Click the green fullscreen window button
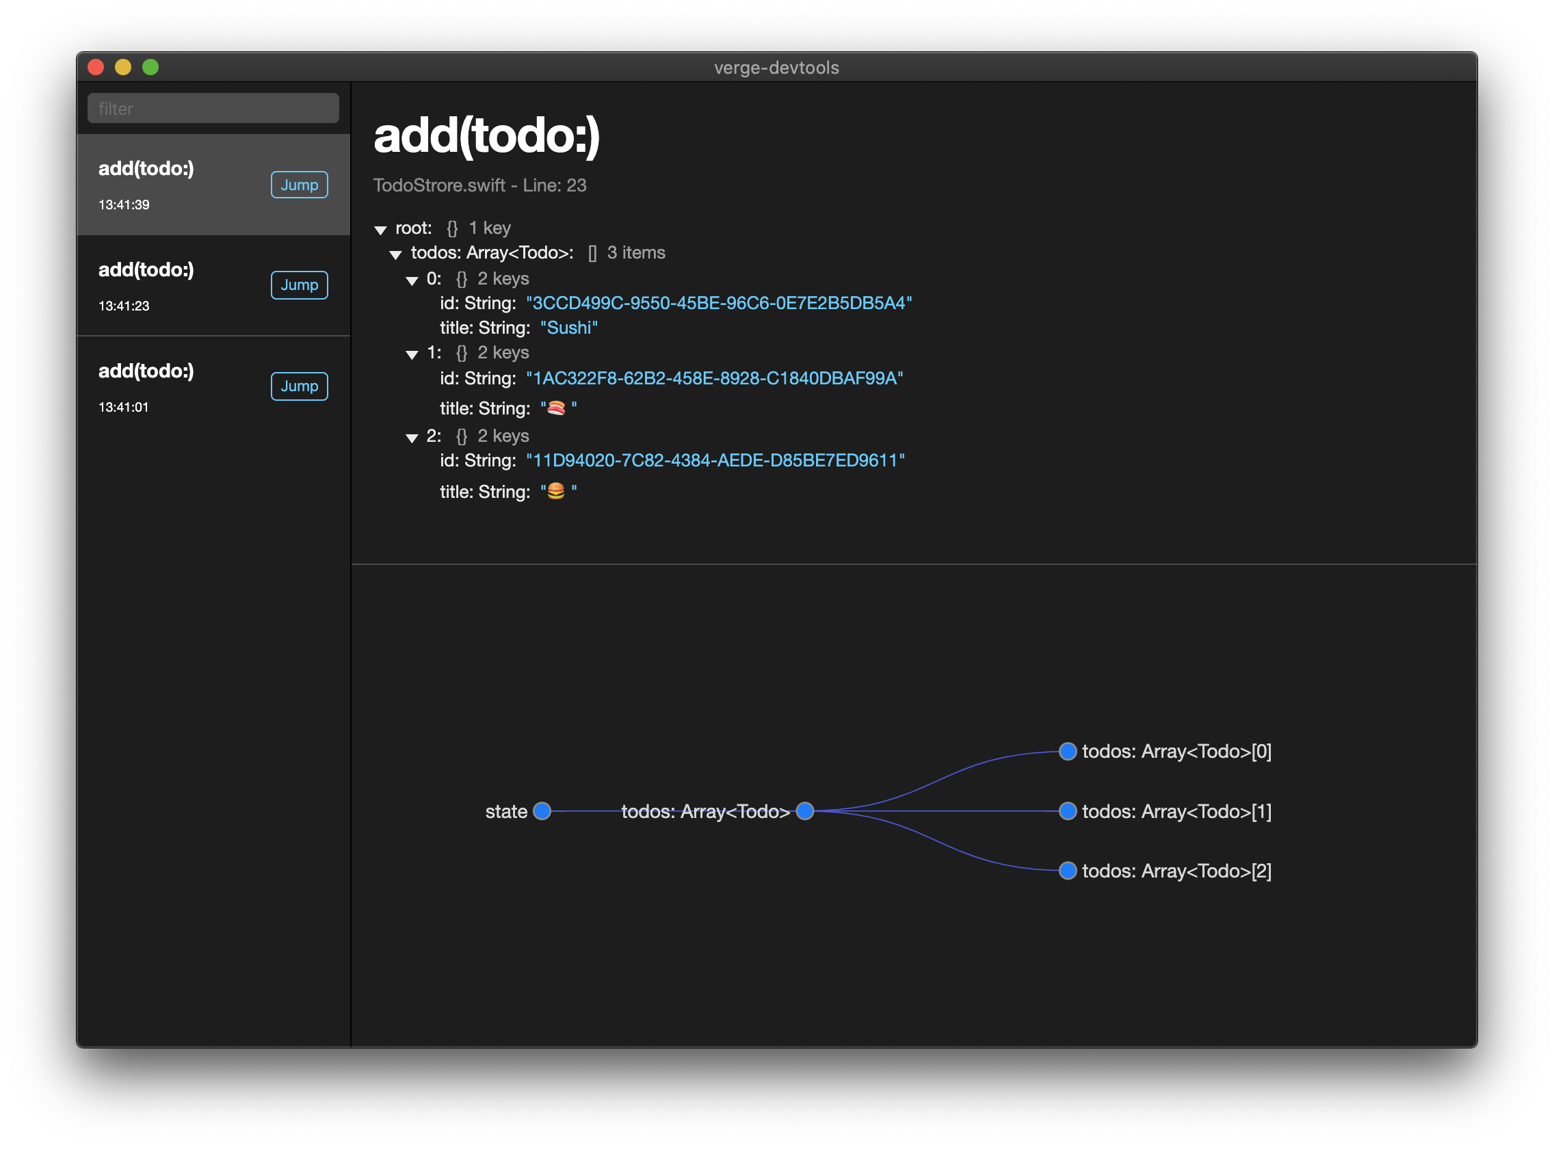The height and width of the screenshot is (1149, 1554). [x=150, y=68]
